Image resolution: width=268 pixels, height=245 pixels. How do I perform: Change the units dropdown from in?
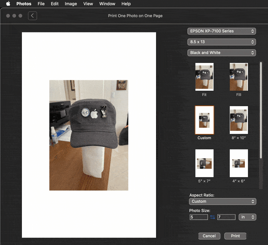247,217
